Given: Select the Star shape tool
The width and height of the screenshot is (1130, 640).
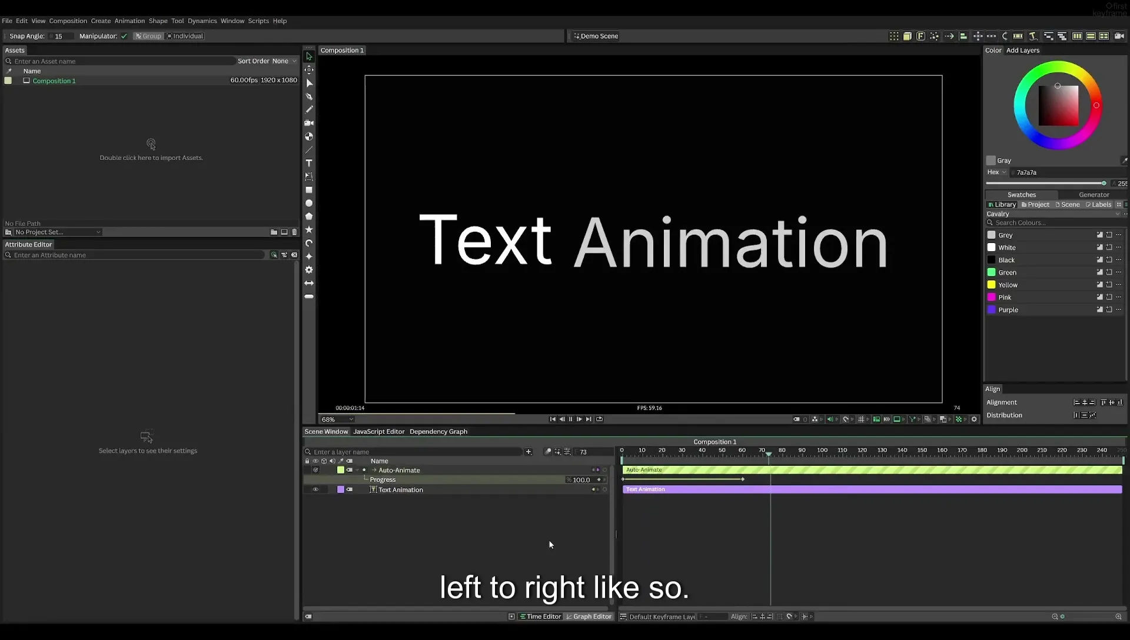Looking at the screenshot, I should click(x=309, y=229).
